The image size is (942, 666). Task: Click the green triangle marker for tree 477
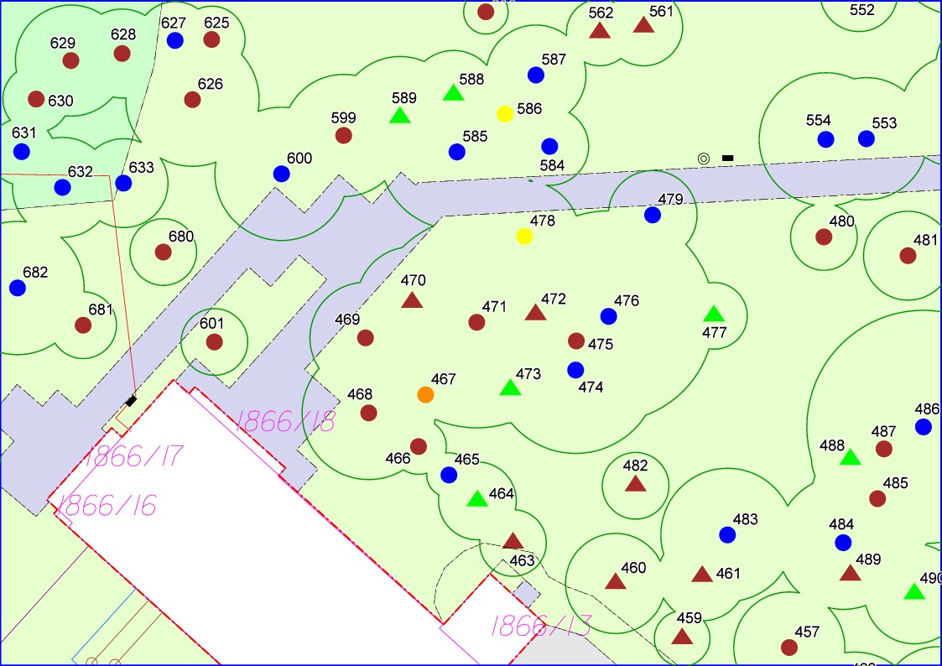(x=713, y=315)
